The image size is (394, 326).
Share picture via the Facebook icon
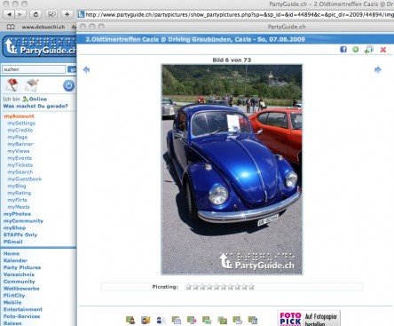point(343,49)
